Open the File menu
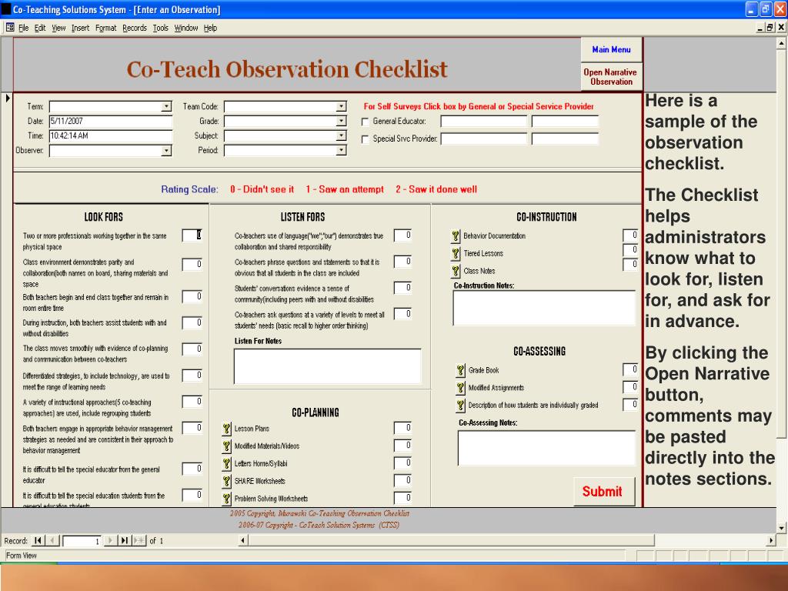 click(x=24, y=28)
